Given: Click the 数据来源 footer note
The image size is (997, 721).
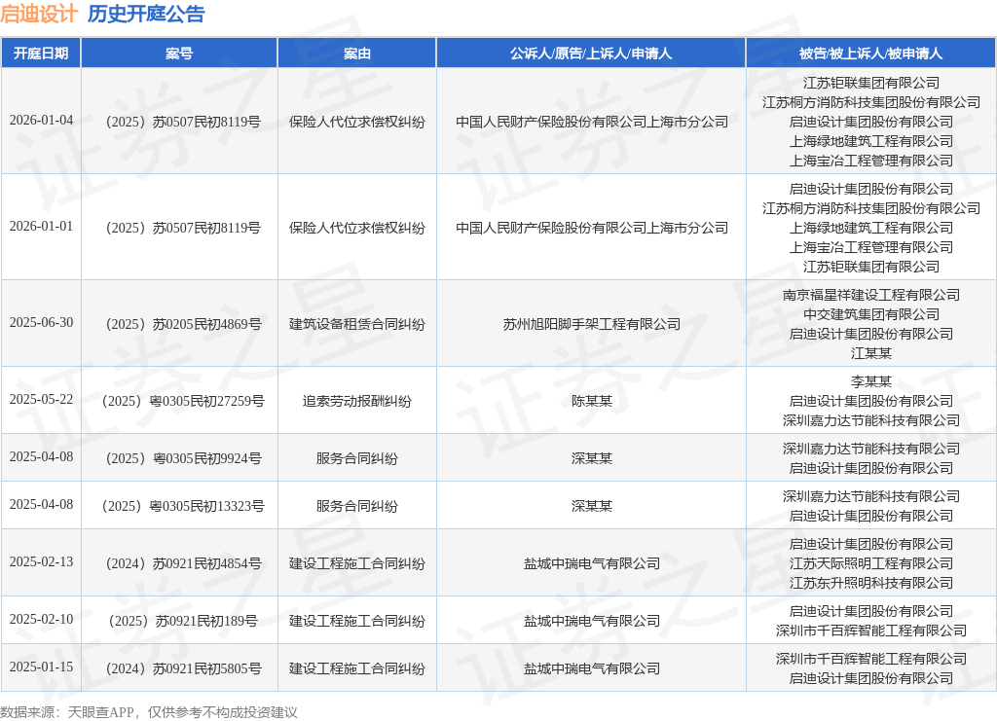Looking at the screenshot, I should pyautogui.click(x=149, y=712).
